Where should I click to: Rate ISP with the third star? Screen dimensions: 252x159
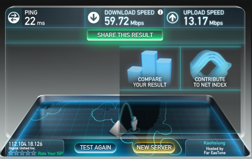click(22, 153)
